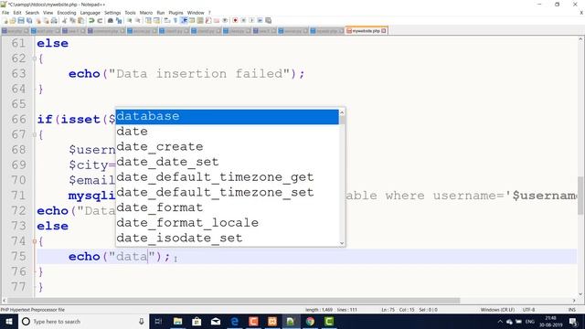Click autocomplete list scroll-down arrow

pos(342,243)
